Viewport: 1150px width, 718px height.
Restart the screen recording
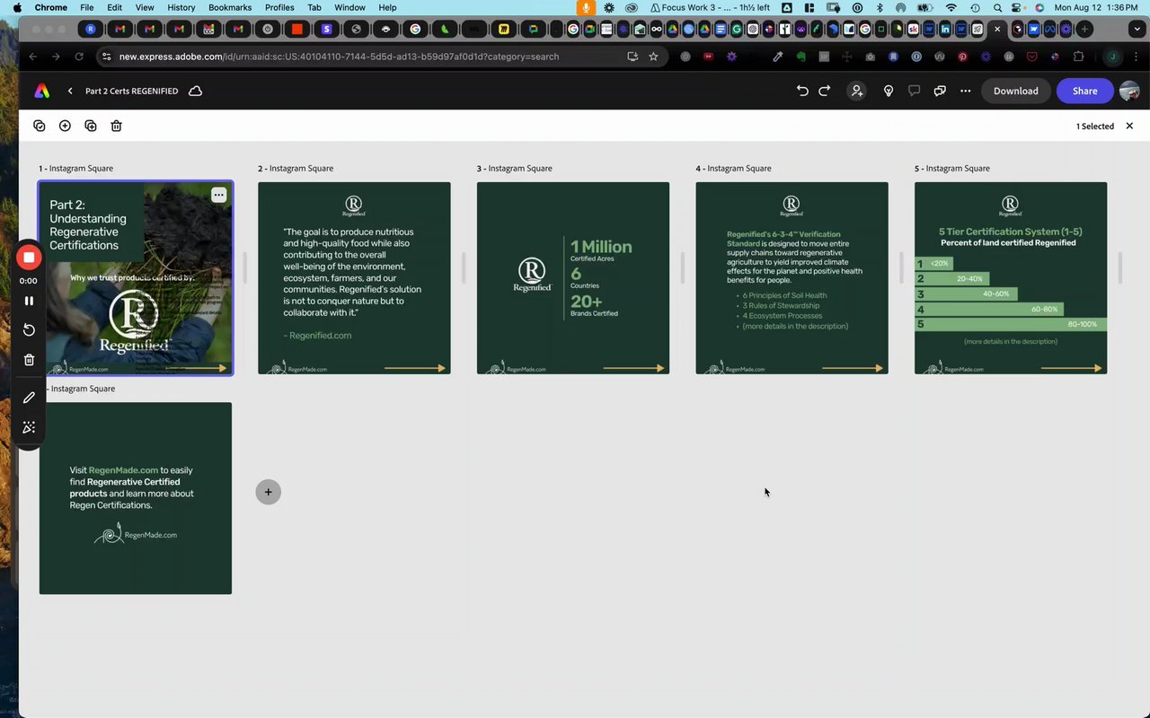(29, 330)
